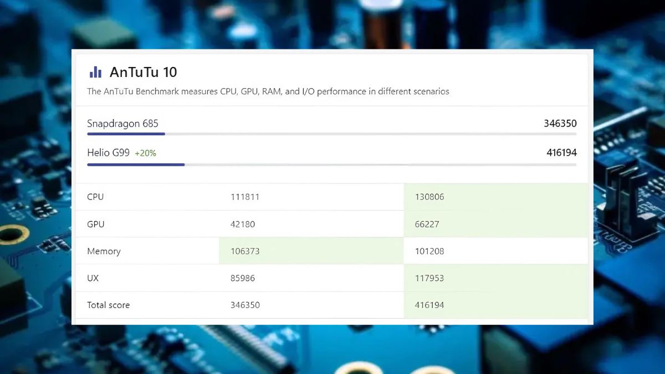Click GPU score 42180
The height and width of the screenshot is (374, 665).
(243, 224)
